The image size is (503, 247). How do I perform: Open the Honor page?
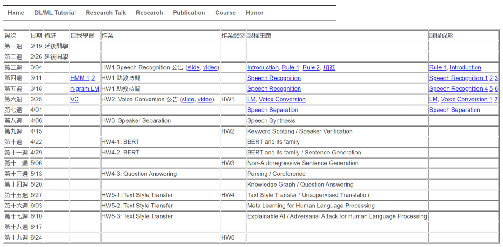tap(255, 13)
